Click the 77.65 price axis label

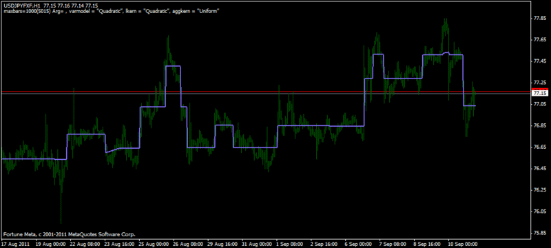click(x=539, y=40)
